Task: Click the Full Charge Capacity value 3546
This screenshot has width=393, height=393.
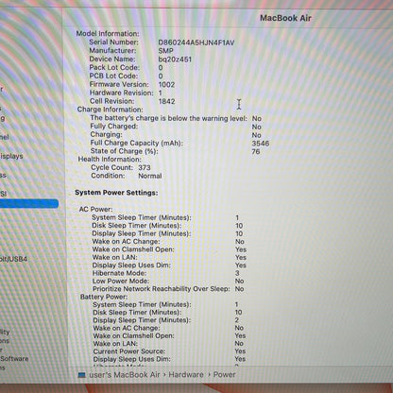Action: coord(261,144)
